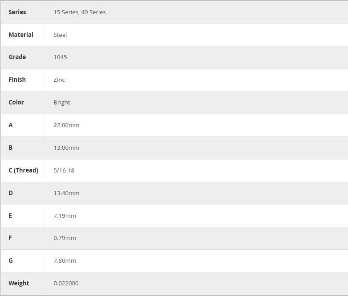Click the 22.00mm dimension value

tap(66, 125)
